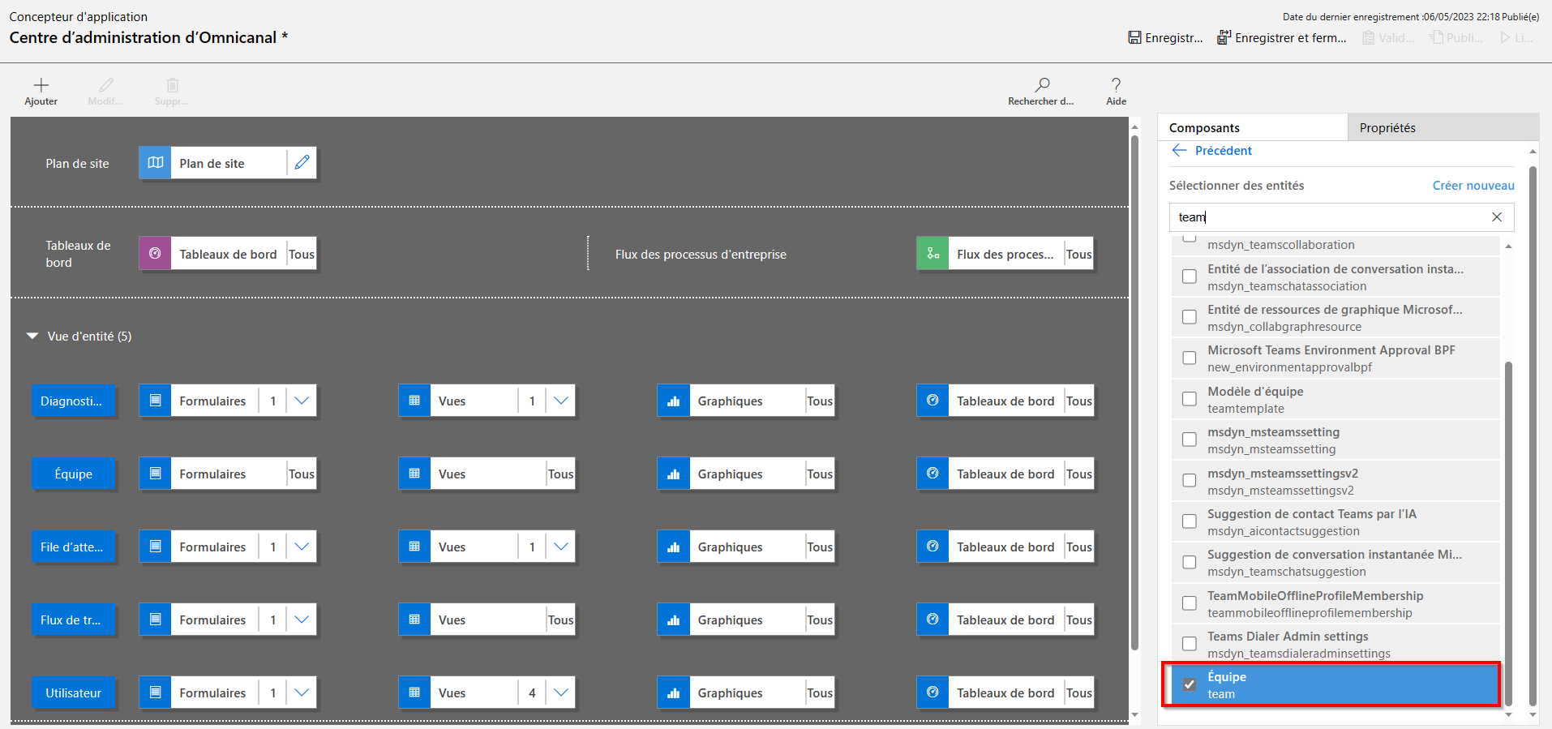Click the Enregistrer save icon
Image resolution: width=1552 pixels, height=729 pixels.
pos(1135,37)
